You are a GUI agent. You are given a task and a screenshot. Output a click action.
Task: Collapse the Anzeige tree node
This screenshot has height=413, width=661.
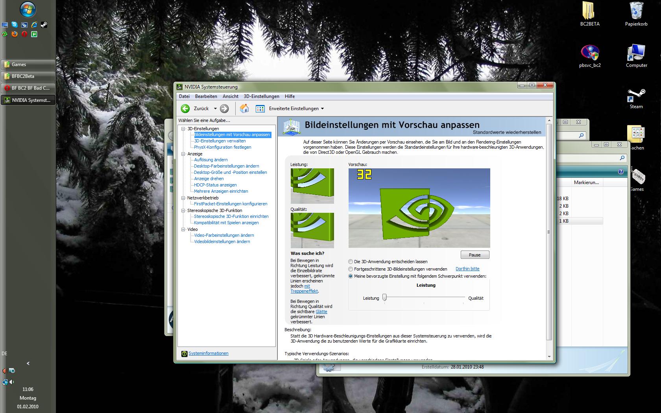pyautogui.click(x=183, y=154)
